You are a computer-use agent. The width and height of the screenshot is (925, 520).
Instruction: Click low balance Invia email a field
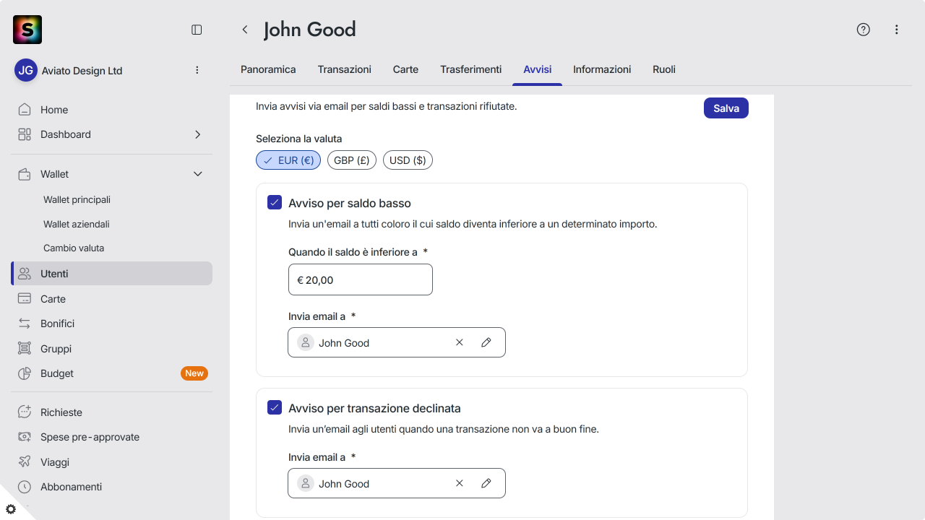coord(397,342)
